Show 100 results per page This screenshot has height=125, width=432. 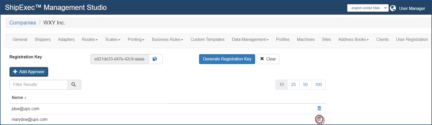tap(319, 85)
